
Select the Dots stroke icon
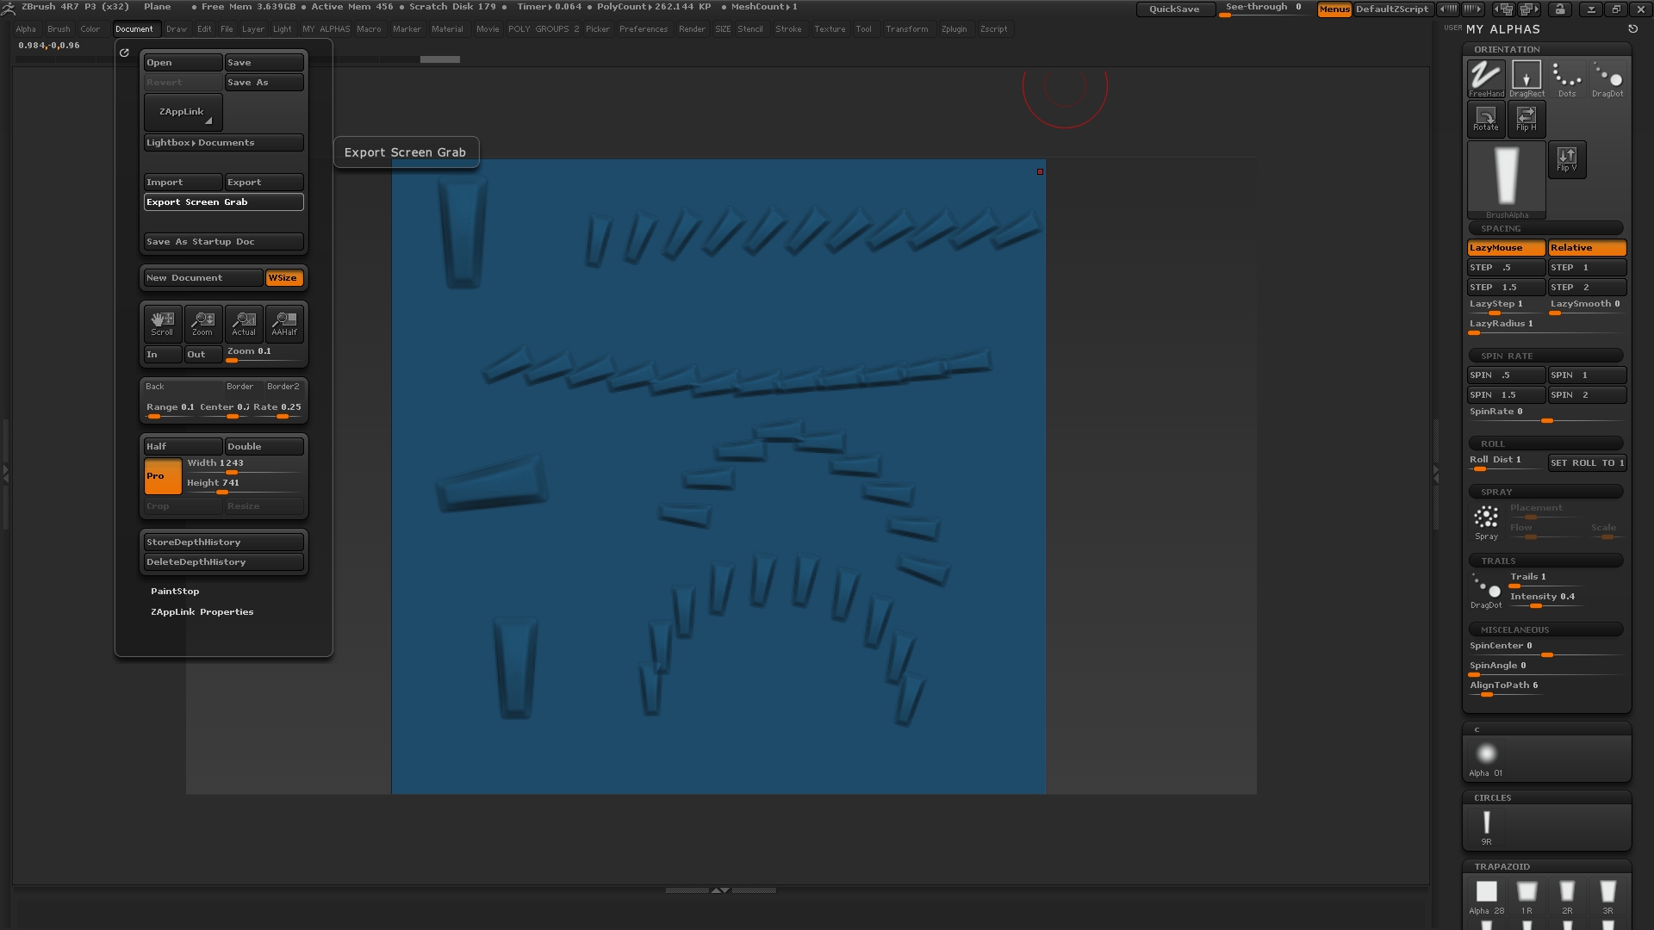coord(1566,77)
